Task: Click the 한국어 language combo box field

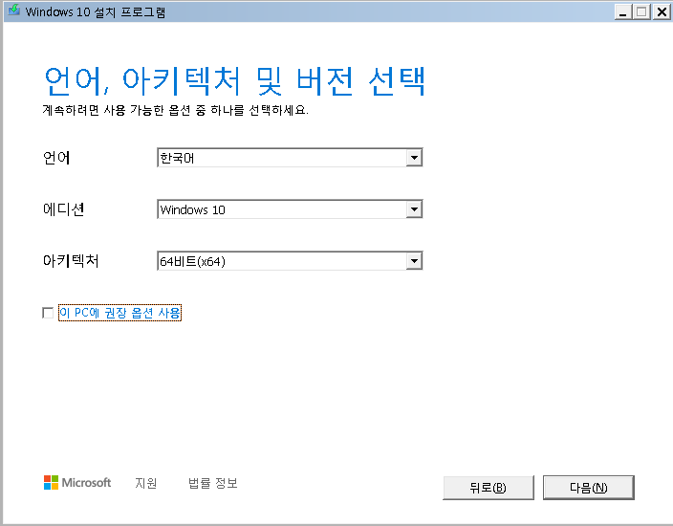Action: tap(290, 158)
